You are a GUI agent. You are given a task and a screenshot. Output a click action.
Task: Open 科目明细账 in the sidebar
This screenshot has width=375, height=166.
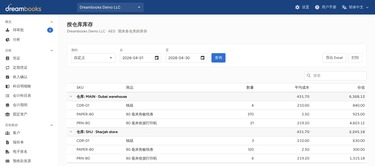point(29,86)
